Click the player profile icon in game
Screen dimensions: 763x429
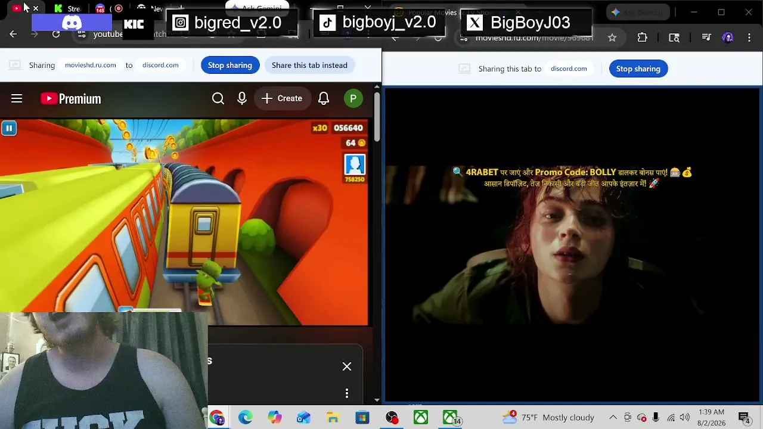tap(355, 164)
